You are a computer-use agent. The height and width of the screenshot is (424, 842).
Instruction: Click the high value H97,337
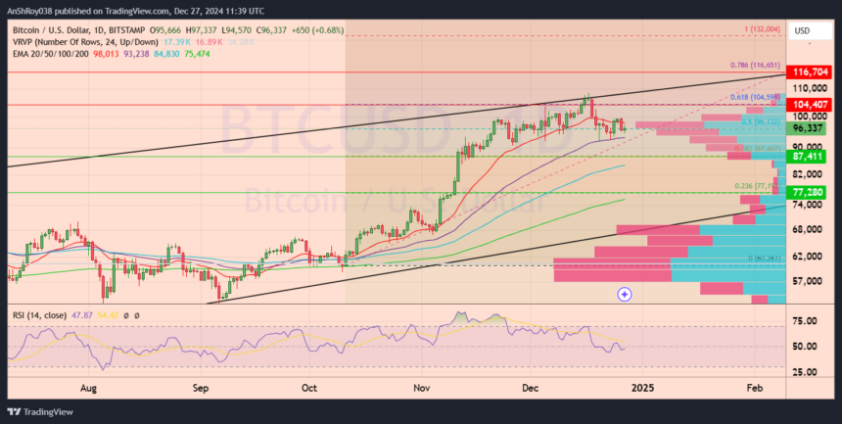[x=202, y=30]
